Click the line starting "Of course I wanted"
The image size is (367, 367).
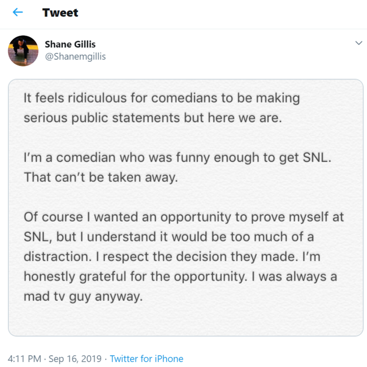(x=184, y=217)
